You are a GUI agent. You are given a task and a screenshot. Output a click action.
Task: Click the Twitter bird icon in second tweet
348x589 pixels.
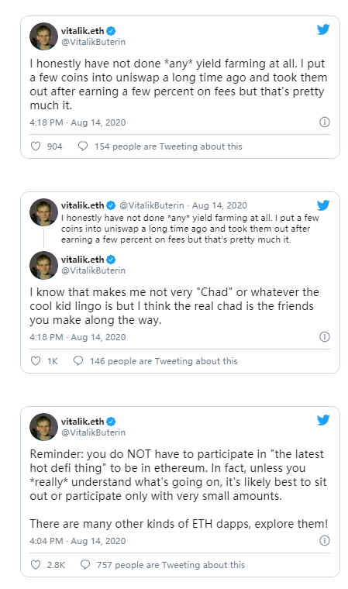pos(323,205)
